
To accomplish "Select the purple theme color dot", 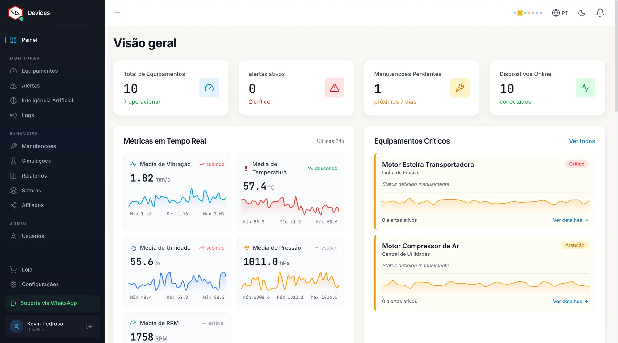I will pos(541,13).
